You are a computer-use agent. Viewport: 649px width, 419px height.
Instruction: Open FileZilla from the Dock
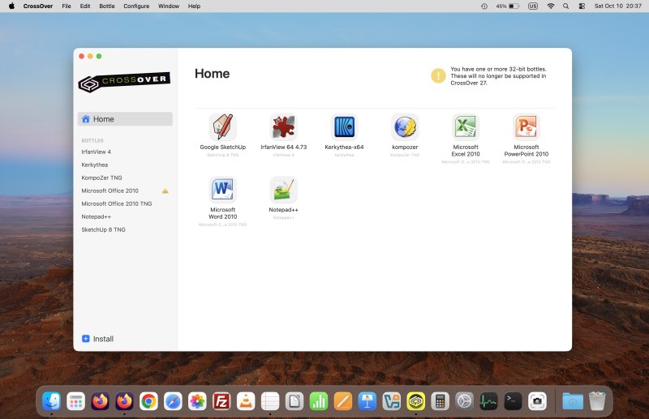[221, 401]
